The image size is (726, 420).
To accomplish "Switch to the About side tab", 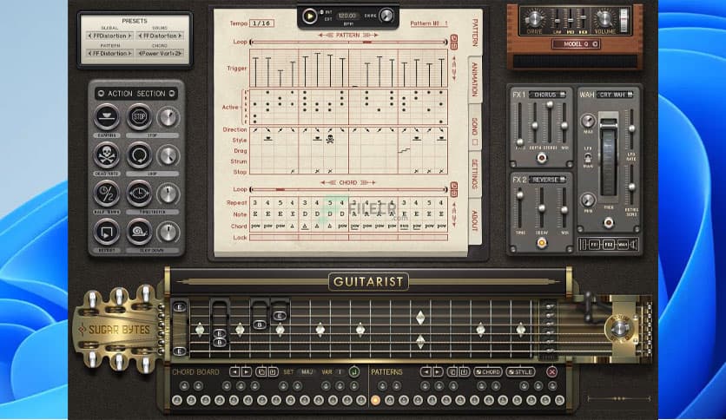I will (x=474, y=221).
